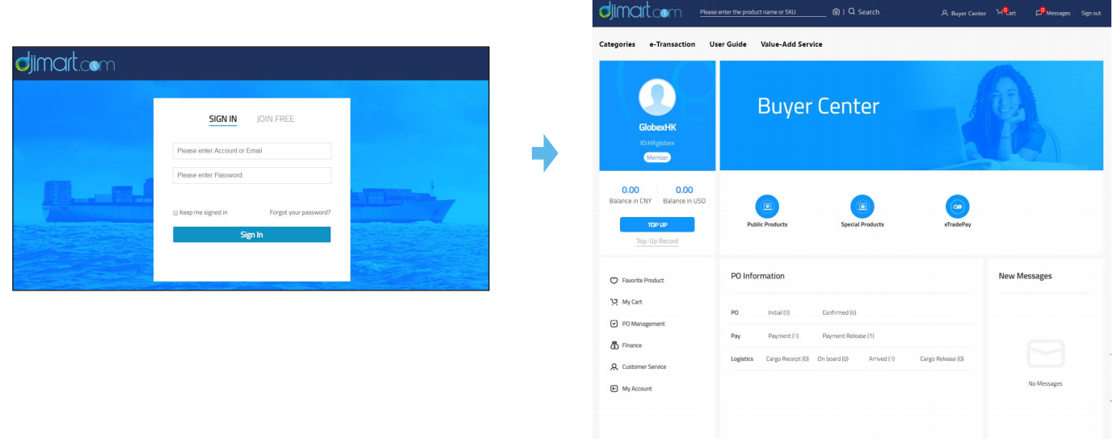This screenshot has width=1113, height=439.
Task: Open the Messages icon in the header
Action: point(1040,12)
